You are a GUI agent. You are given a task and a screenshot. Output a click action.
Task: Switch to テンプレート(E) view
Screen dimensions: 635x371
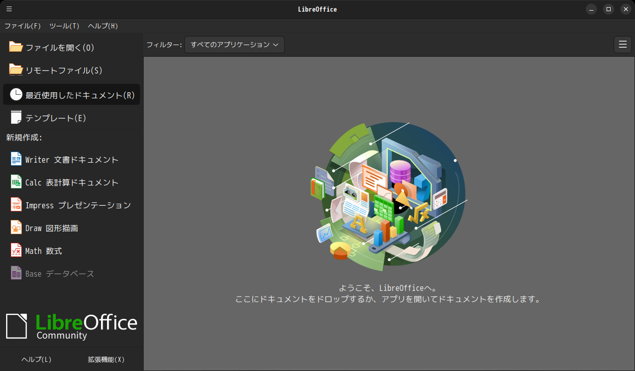tap(72, 118)
